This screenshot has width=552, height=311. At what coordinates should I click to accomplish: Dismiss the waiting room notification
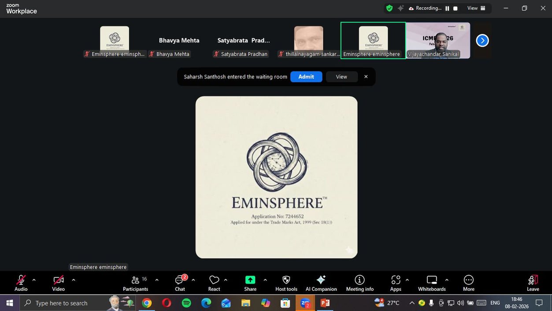click(x=366, y=77)
